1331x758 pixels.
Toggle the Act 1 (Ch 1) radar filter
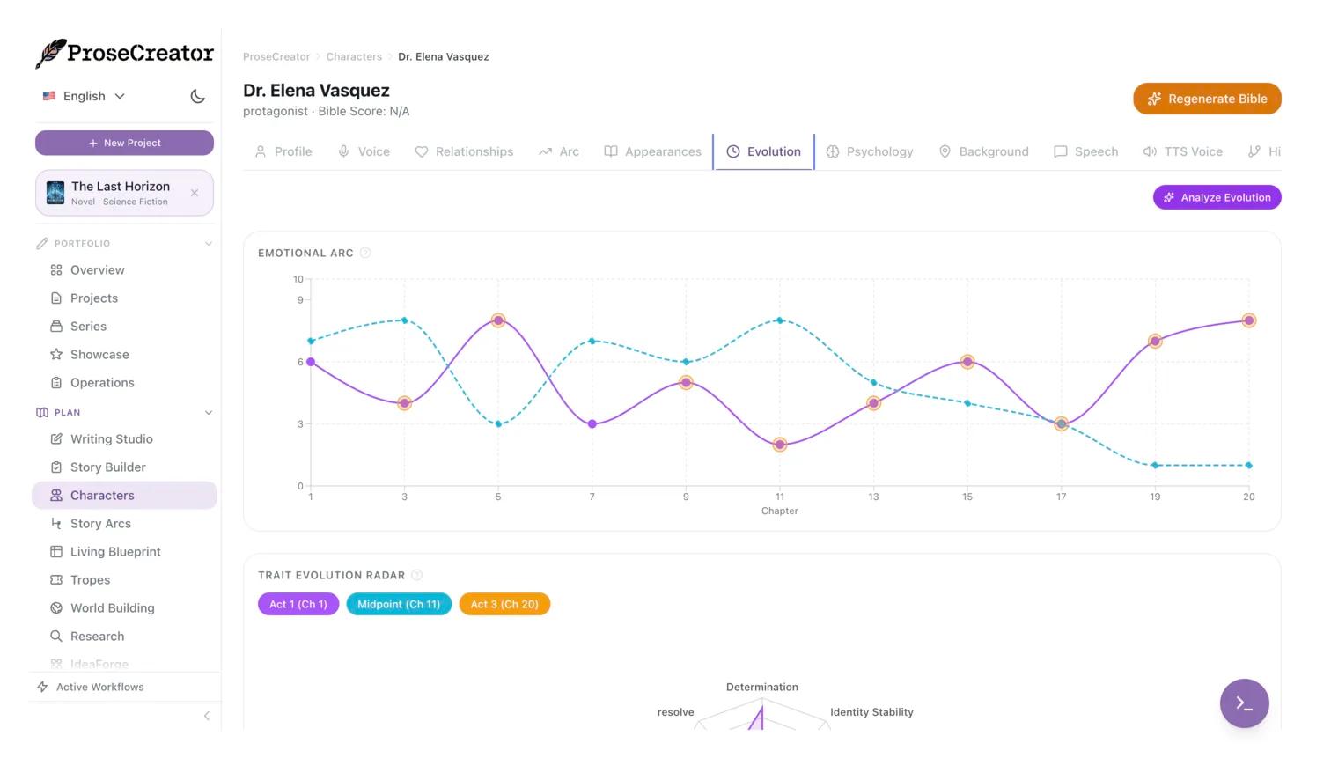click(298, 604)
